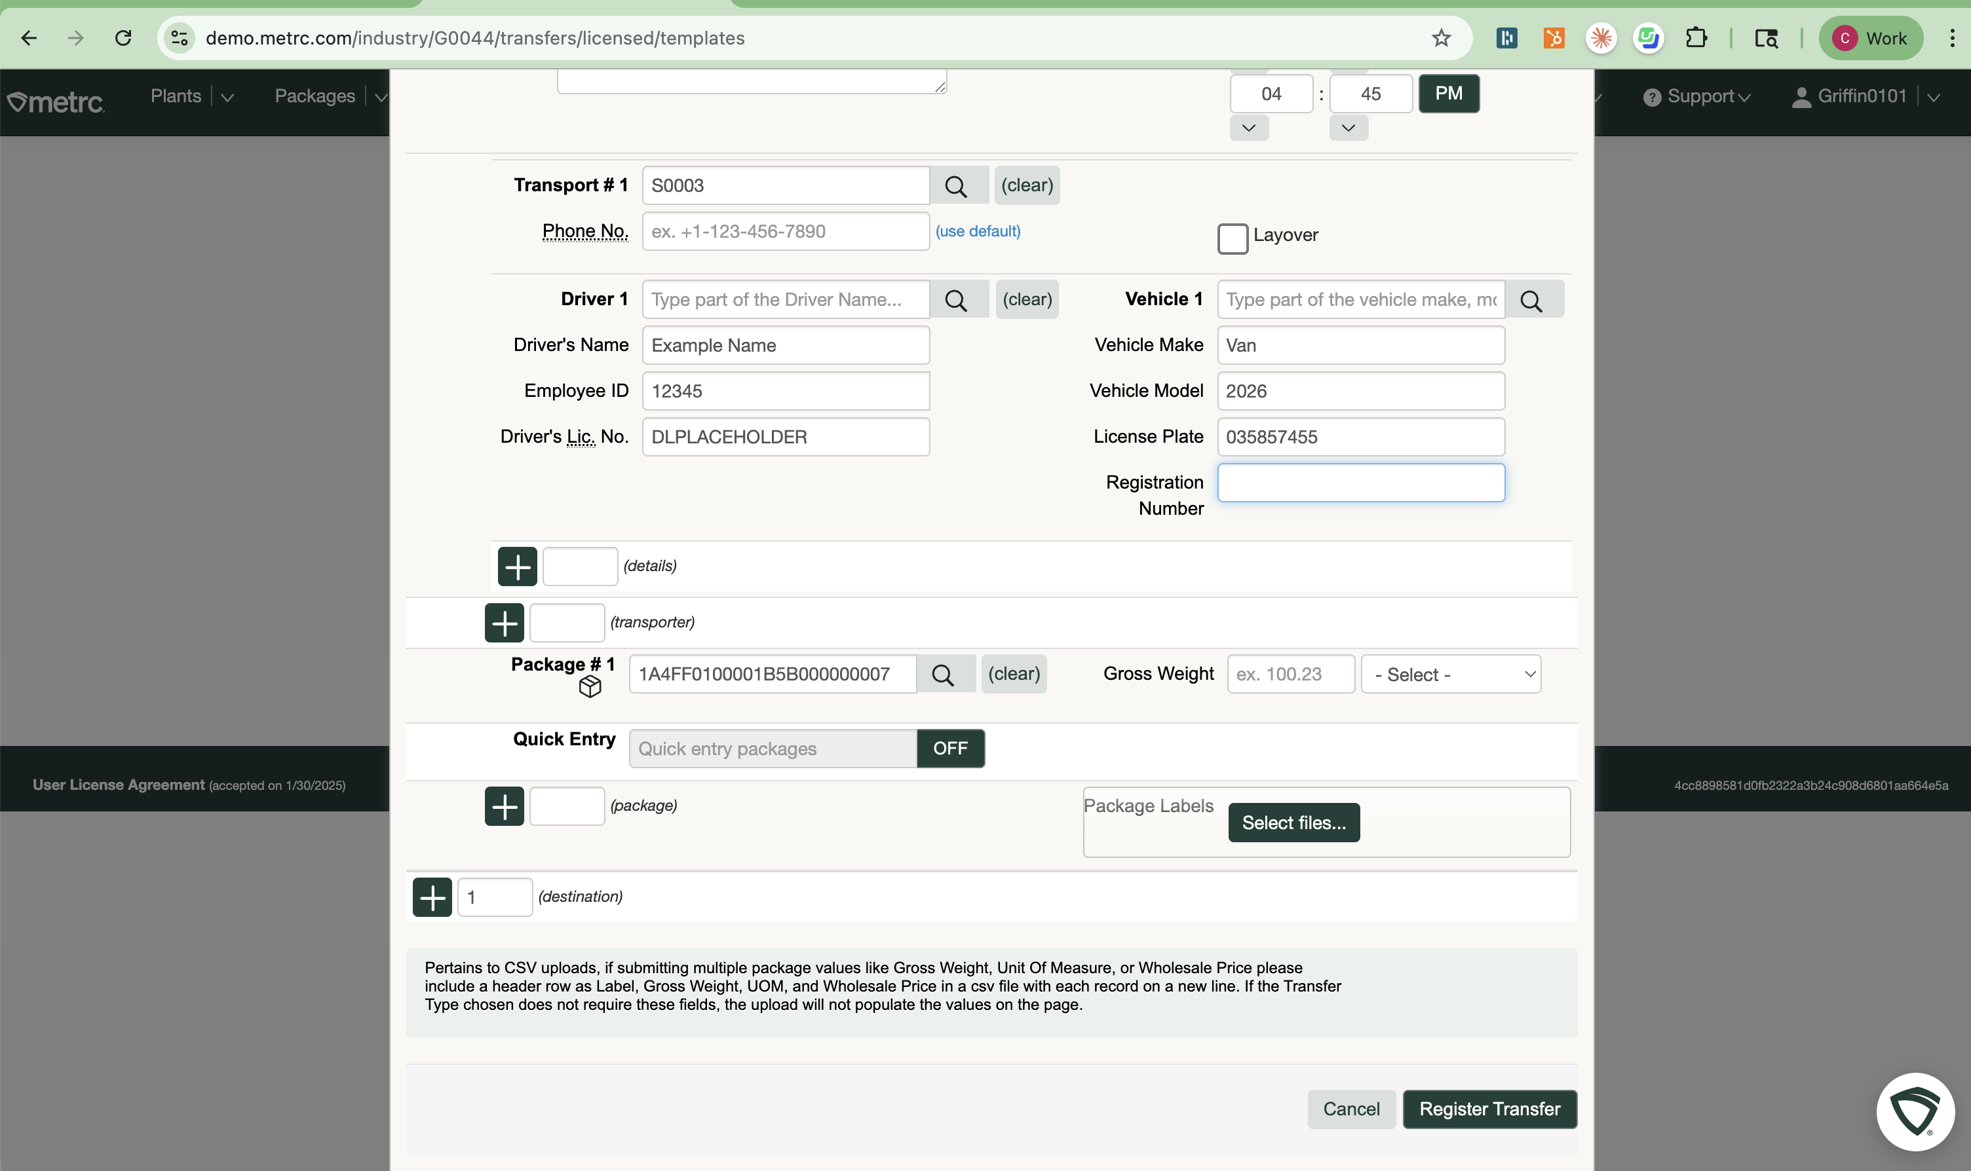Enable the Layover checkbox
This screenshot has width=1971, height=1171.
tap(1232, 238)
